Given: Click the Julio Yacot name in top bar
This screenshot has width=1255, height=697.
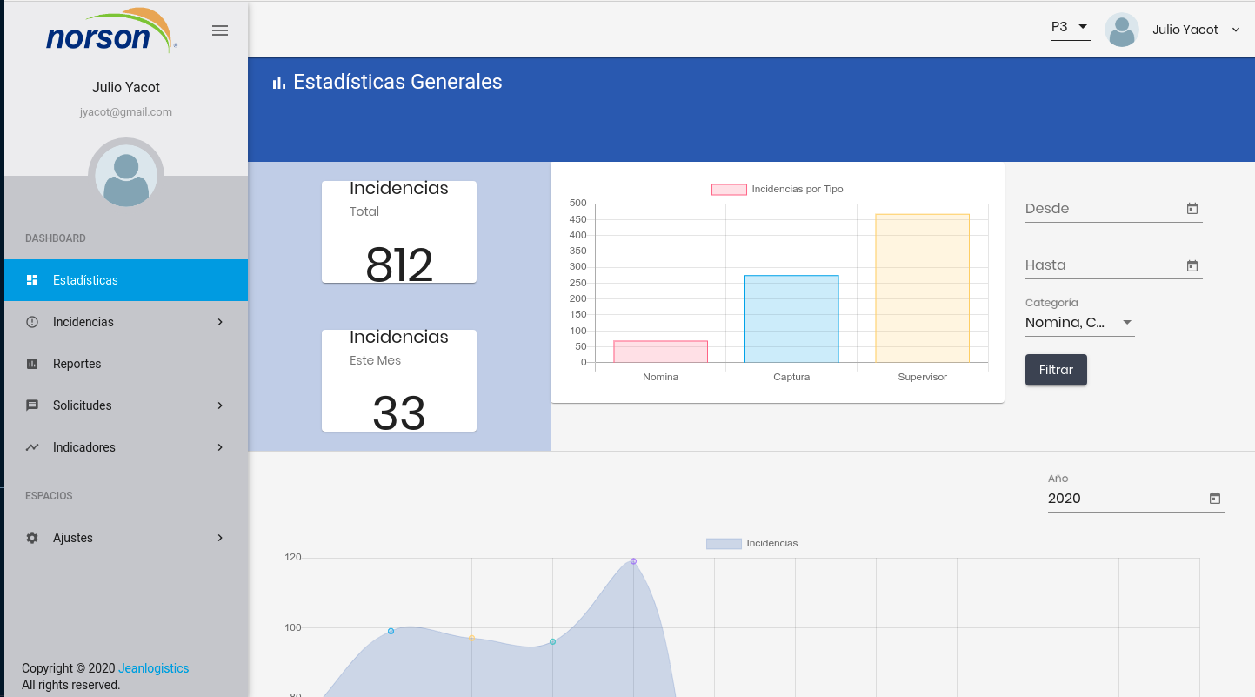Looking at the screenshot, I should (x=1185, y=30).
